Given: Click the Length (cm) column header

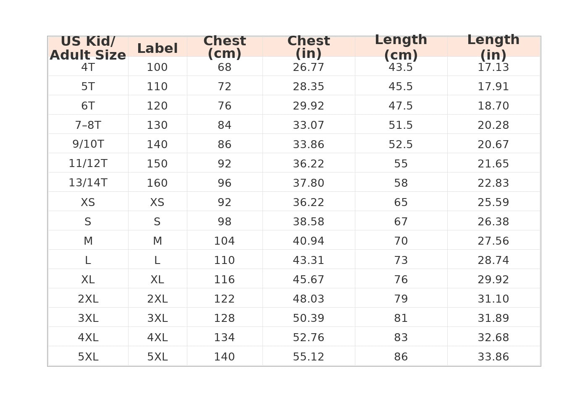Looking at the screenshot, I should (401, 47).
